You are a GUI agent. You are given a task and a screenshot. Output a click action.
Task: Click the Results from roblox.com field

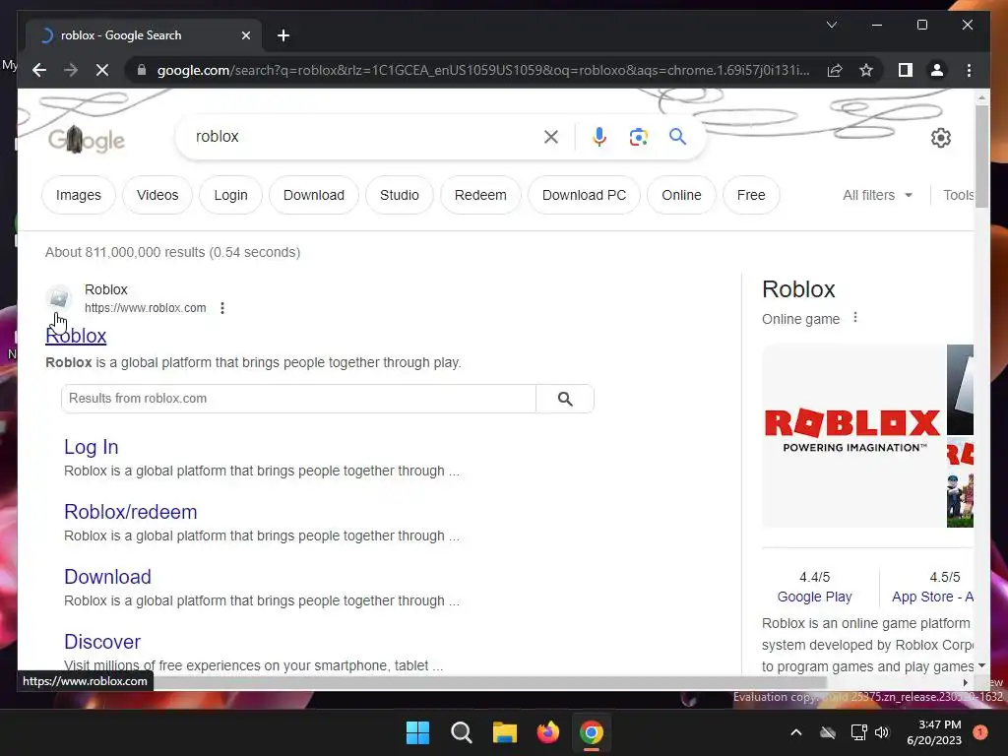click(298, 399)
